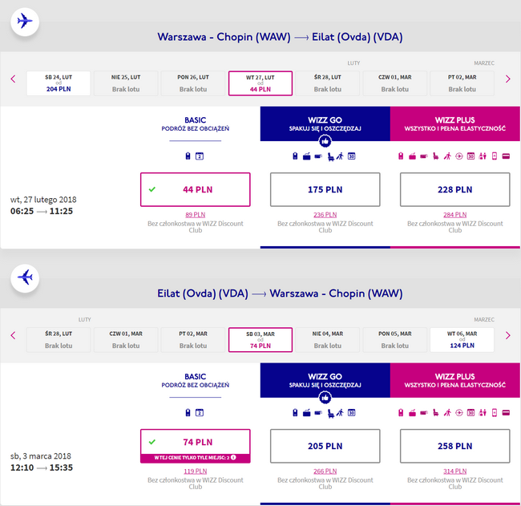Image resolution: width=521 pixels, height=506 pixels.
Task: Select WT 06, MAR return date 124 PLN
Action: click(x=462, y=340)
